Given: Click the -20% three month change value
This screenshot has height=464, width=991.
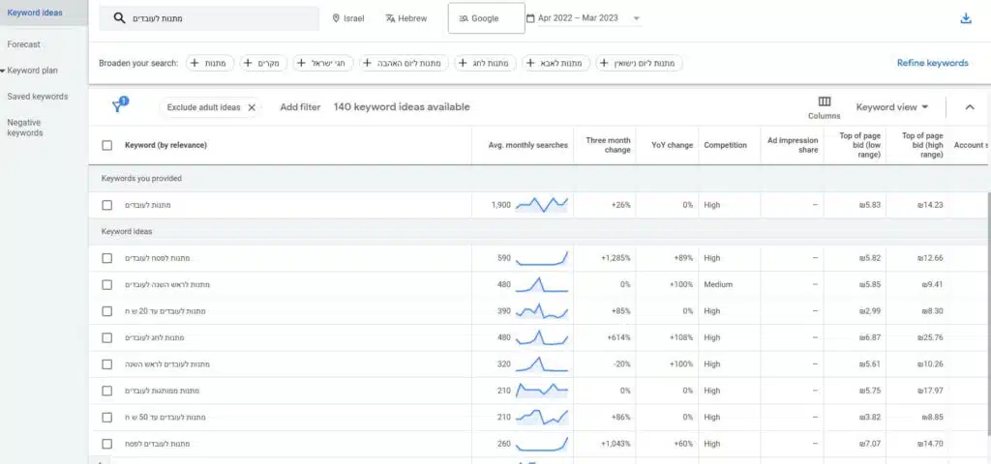Looking at the screenshot, I should click(620, 364).
